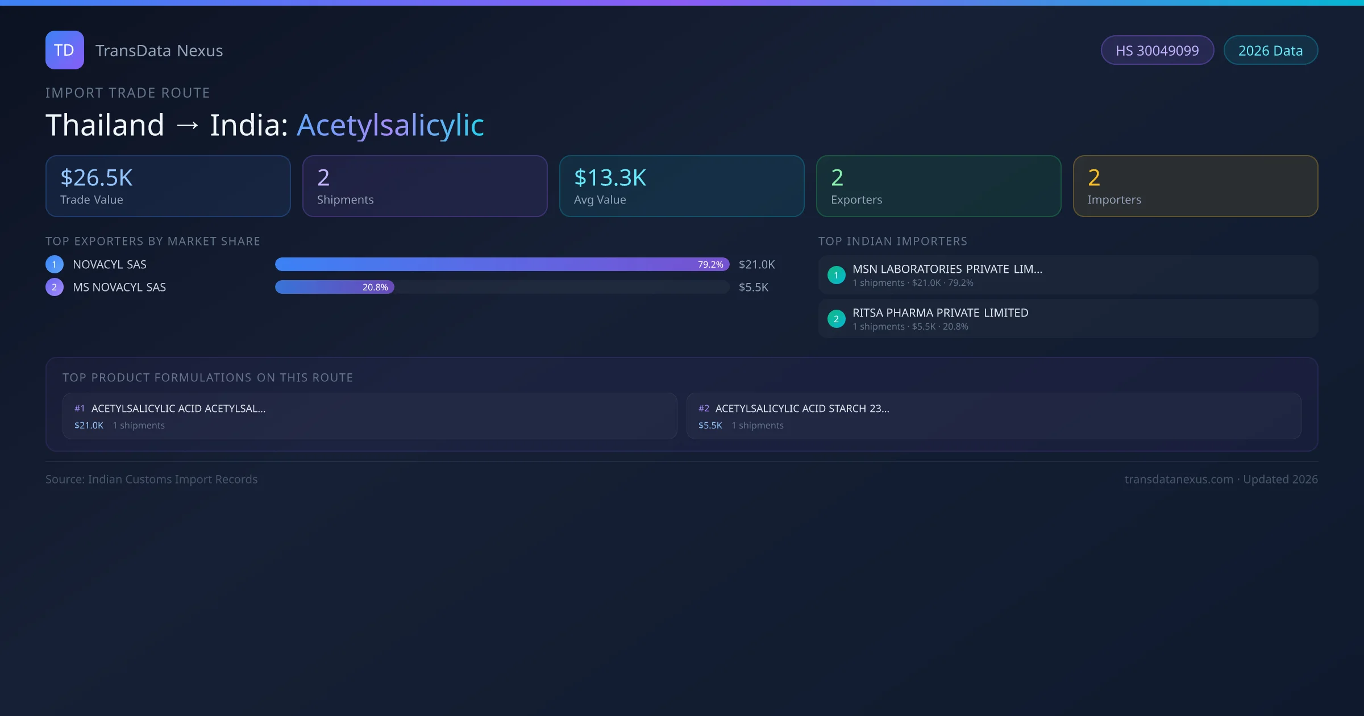The width and height of the screenshot is (1364, 716).
Task: Toggle the Exporters stat card selection
Action: pyautogui.click(x=938, y=186)
